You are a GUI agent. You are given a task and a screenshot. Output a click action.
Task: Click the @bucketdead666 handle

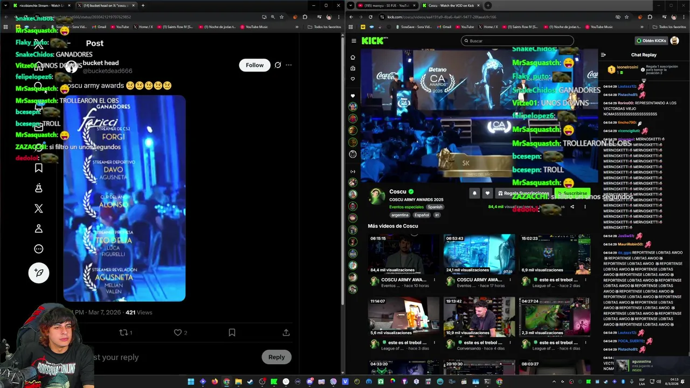[x=107, y=71]
